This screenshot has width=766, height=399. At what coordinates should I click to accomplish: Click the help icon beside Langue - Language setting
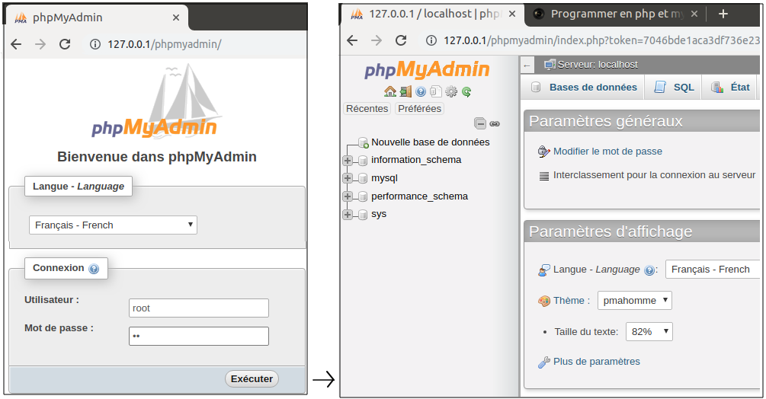pos(649,270)
